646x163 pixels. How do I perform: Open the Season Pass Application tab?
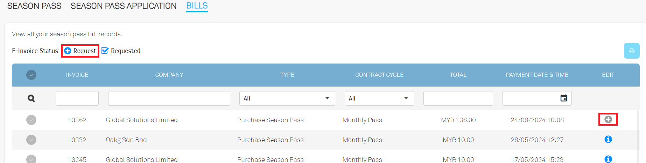pos(124,6)
